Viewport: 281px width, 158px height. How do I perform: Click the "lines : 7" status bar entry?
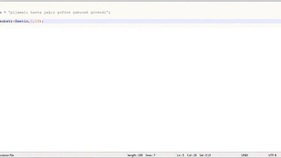[151, 155]
